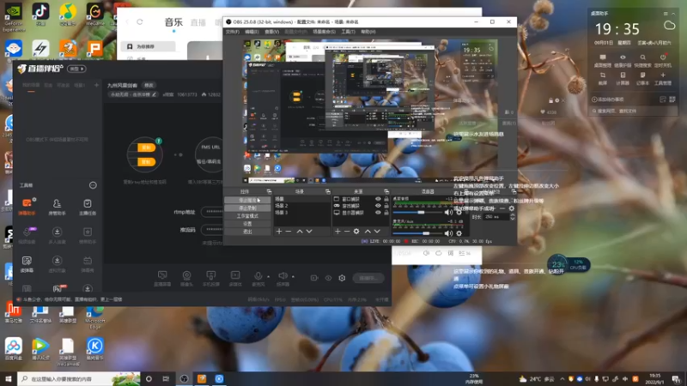
Task: Remove selected scene with Scenes minus icon
Action: pyautogui.click(x=289, y=231)
